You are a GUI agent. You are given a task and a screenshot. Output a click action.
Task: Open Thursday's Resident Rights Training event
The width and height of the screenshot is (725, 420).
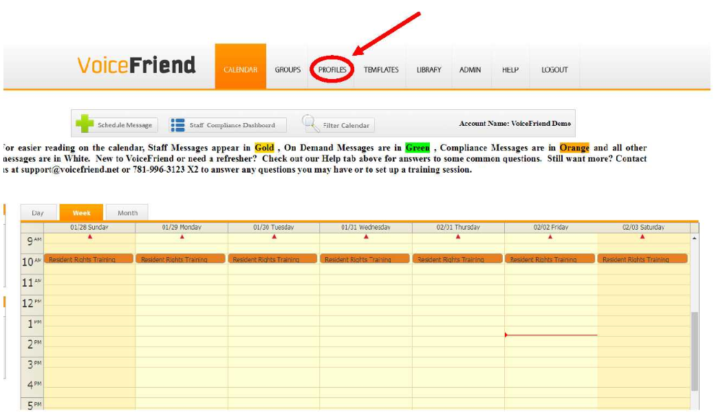point(457,258)
